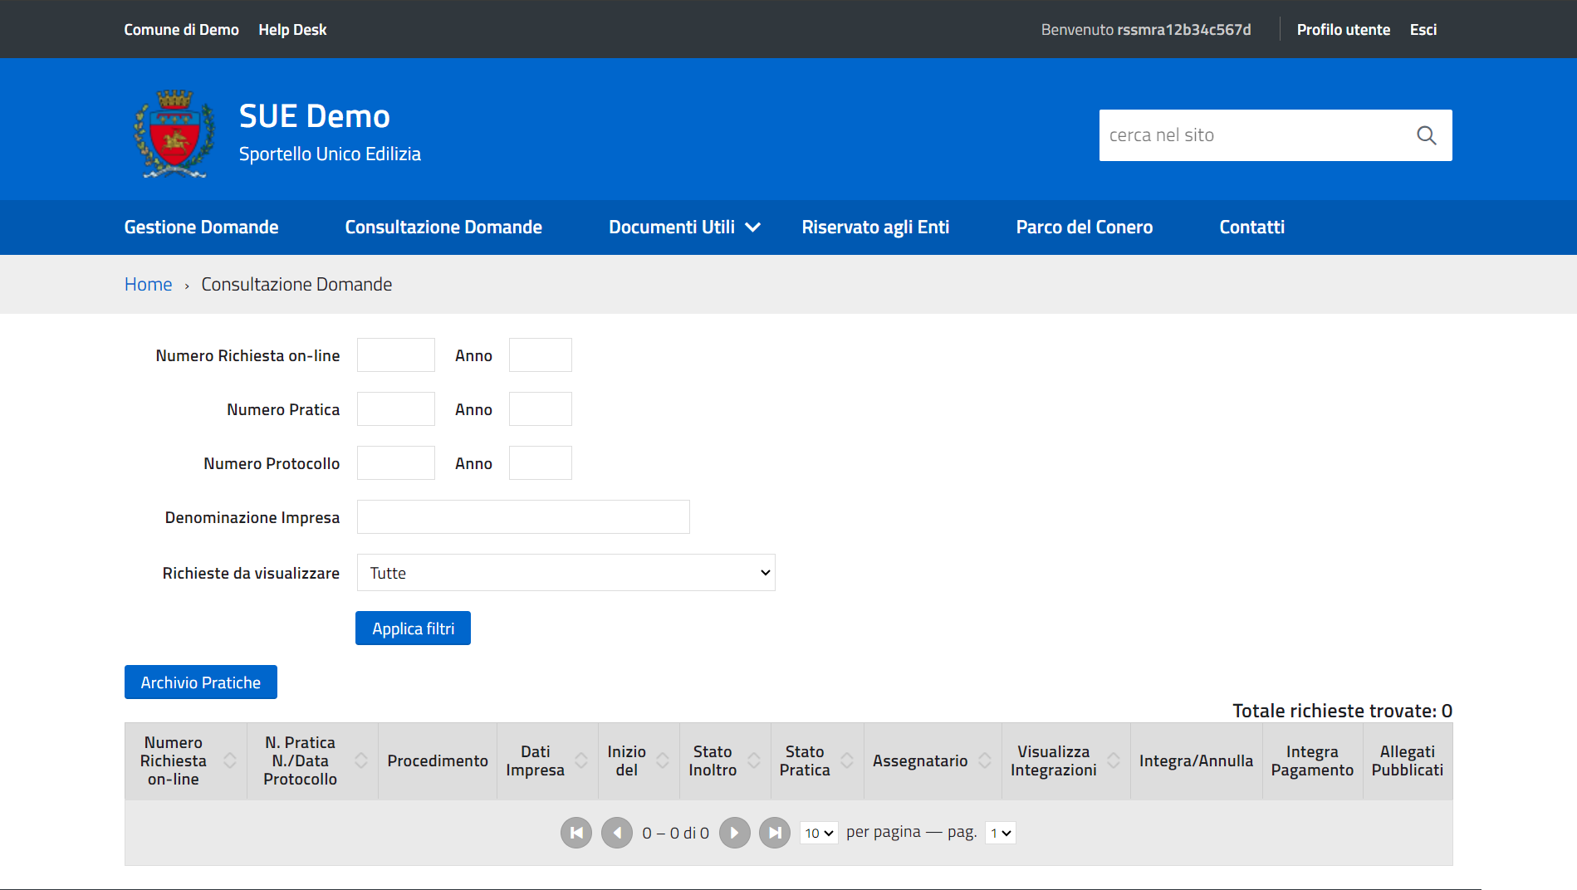The width and height of the screenshot is (1577, 890).
Task: Go to next page of results
Action: click(734, 833)
